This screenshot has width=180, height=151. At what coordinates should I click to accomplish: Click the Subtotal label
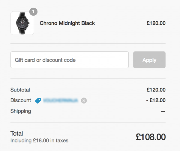[20, 90]
